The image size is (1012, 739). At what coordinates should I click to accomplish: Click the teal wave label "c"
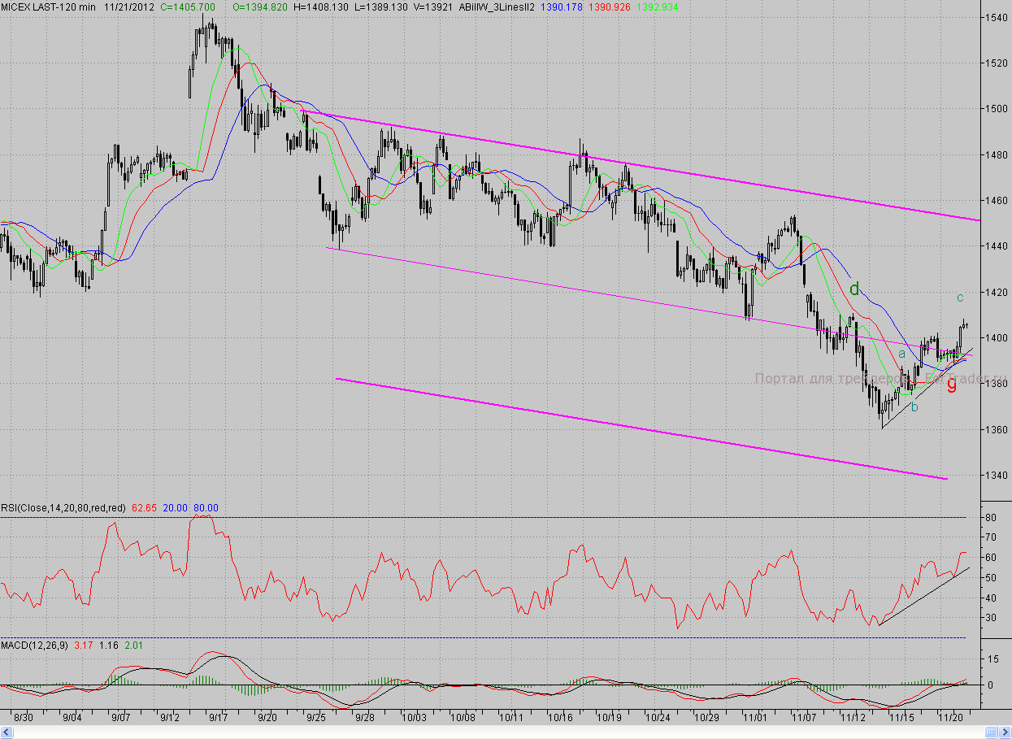tap(960, 297)
